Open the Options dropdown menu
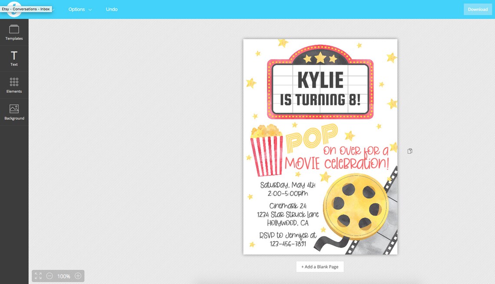Viewport: 495px width, 284px height. click(80, 10)
